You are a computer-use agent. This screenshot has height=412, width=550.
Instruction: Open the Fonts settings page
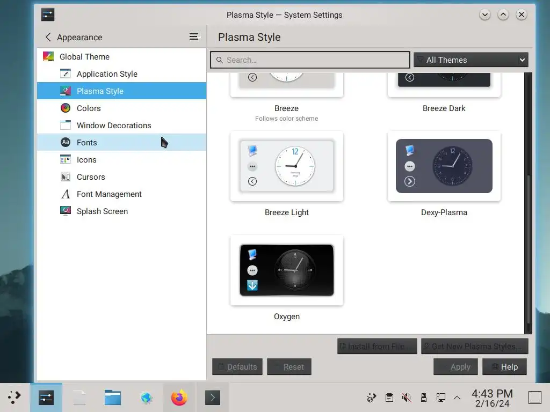click(121, 142)
